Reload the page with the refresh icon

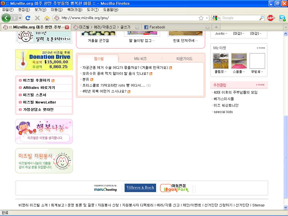click(28, 18)
